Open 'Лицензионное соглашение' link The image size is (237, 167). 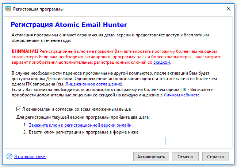click(93, 84)
